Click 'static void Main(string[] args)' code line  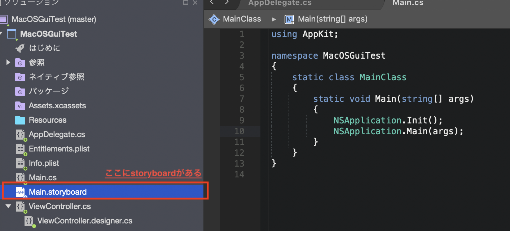pos(394,99)
